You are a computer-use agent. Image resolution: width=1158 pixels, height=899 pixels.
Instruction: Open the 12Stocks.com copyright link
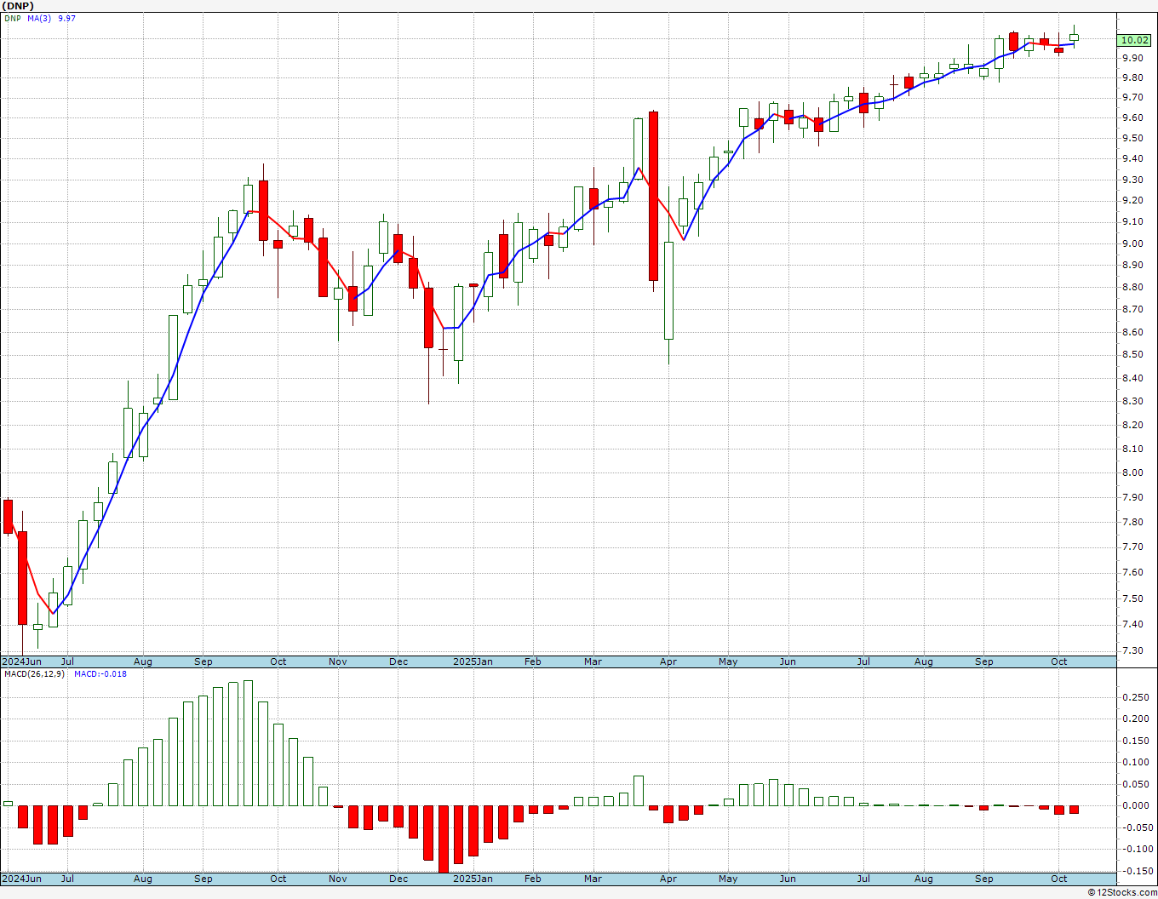point(1121,892)
